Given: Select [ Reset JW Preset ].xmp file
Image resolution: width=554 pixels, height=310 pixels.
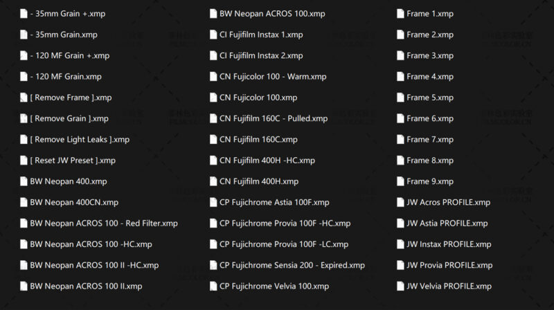Looking at the screenshot, I should click(x=73, y=161).
